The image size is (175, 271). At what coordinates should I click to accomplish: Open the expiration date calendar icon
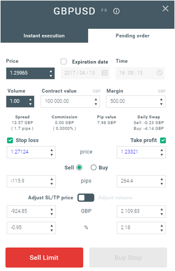(105, 73)
